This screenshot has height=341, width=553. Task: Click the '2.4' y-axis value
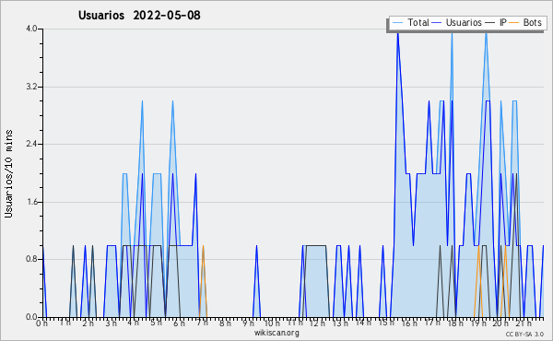point(31,144)
